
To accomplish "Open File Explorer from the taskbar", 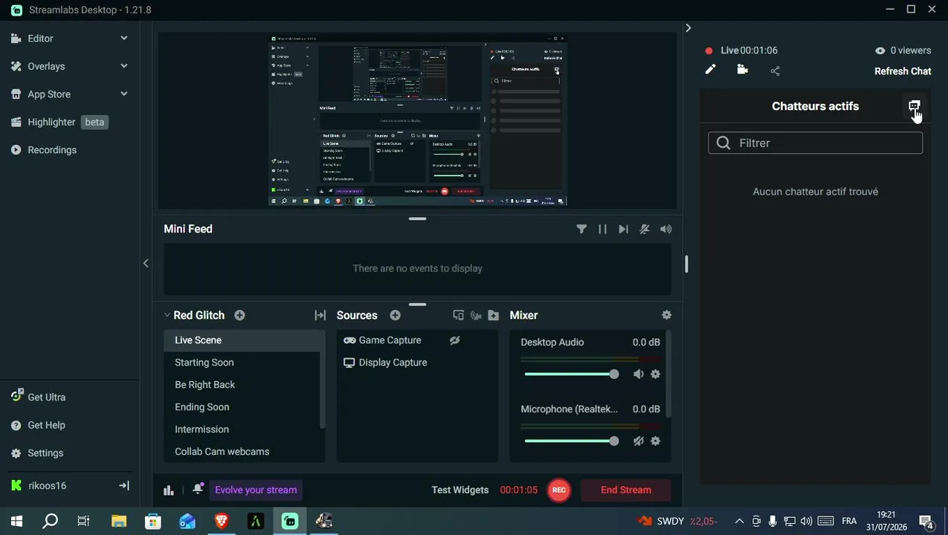I will [118, 521].
